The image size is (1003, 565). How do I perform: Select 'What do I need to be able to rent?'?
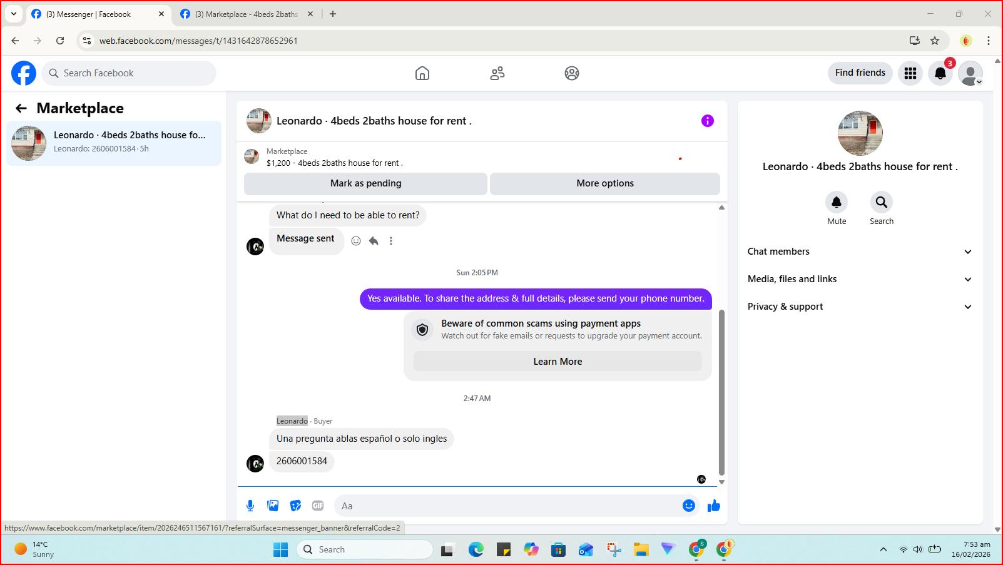[x=348, y=215]
